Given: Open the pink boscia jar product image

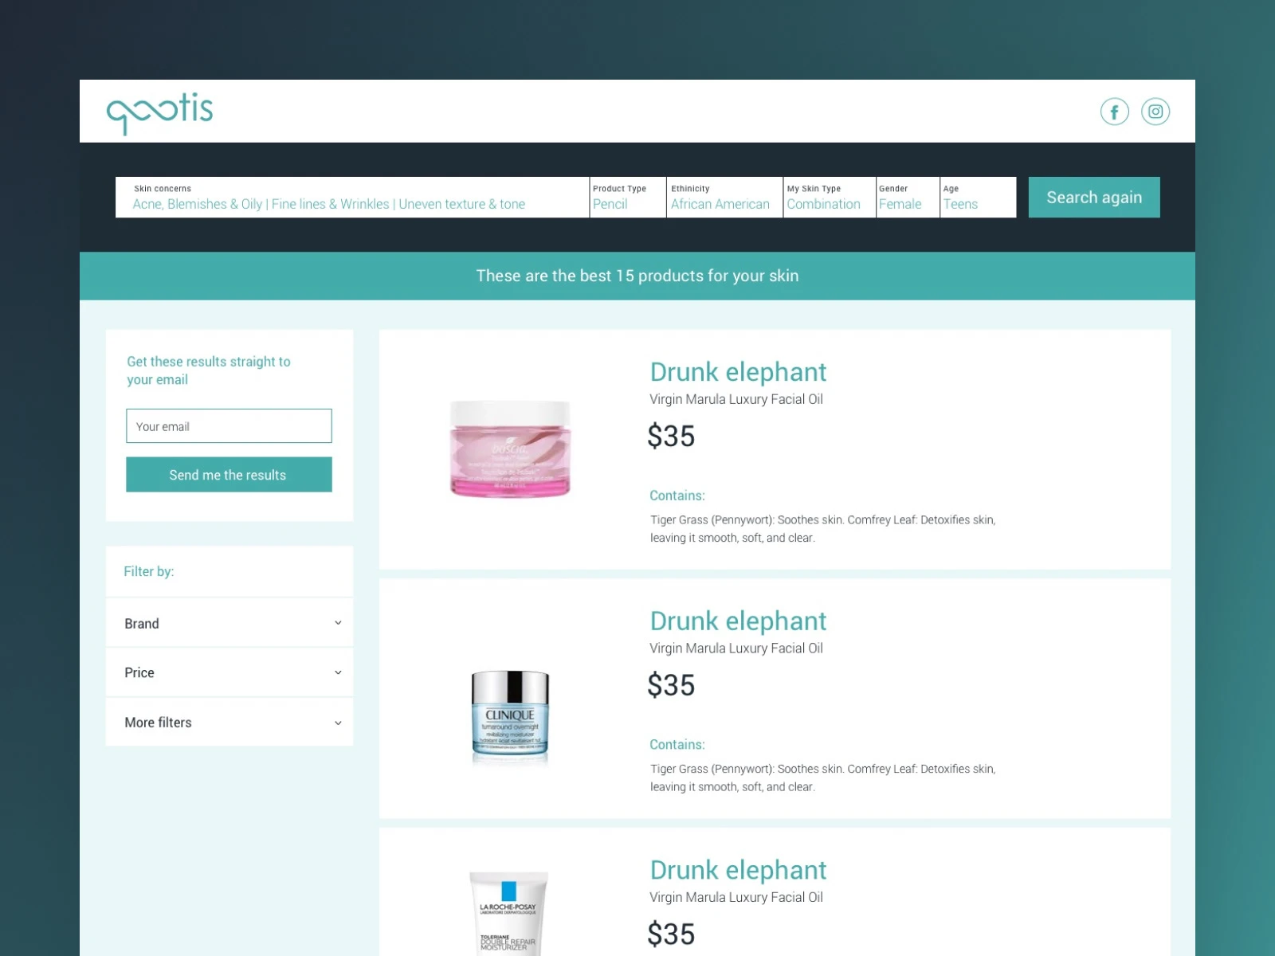Looking at the screenshot, I should [x=510, y=449].
